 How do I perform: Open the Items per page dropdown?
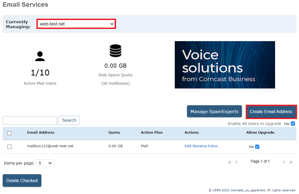45,163
